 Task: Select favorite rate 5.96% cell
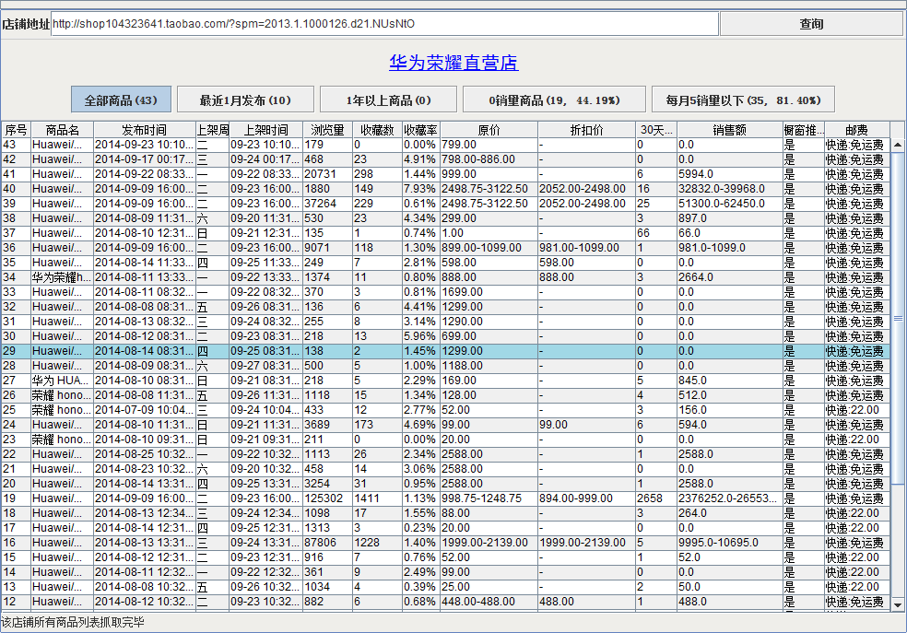[x=420, y=336]
